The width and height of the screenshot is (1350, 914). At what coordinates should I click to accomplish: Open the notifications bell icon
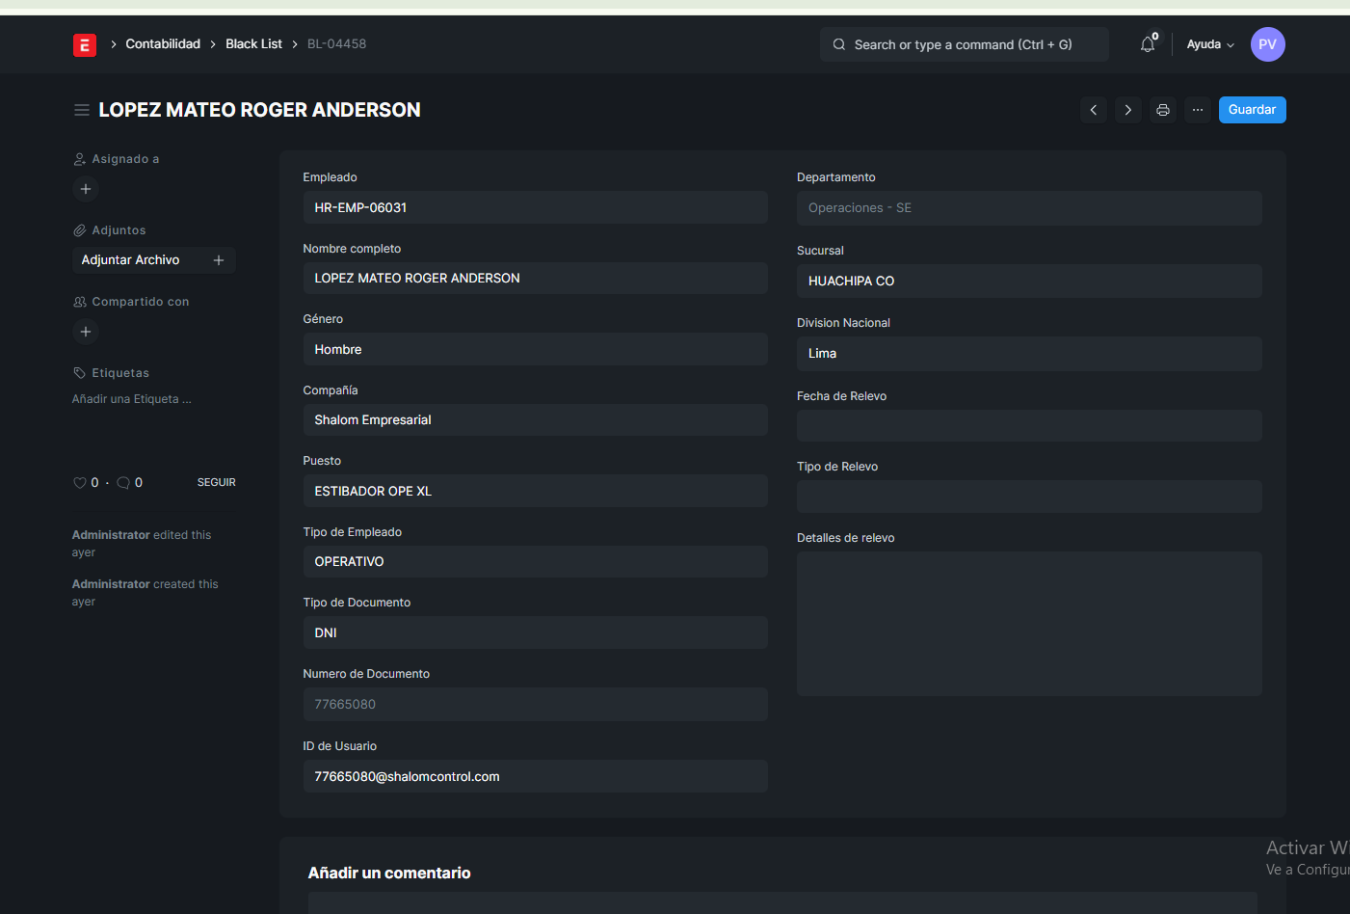[x=1147, y=44]
